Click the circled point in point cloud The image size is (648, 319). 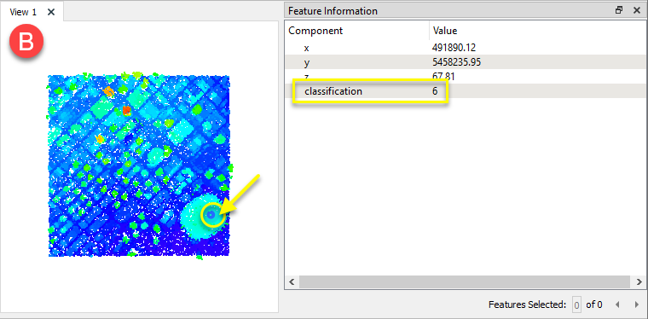point(211,215)
